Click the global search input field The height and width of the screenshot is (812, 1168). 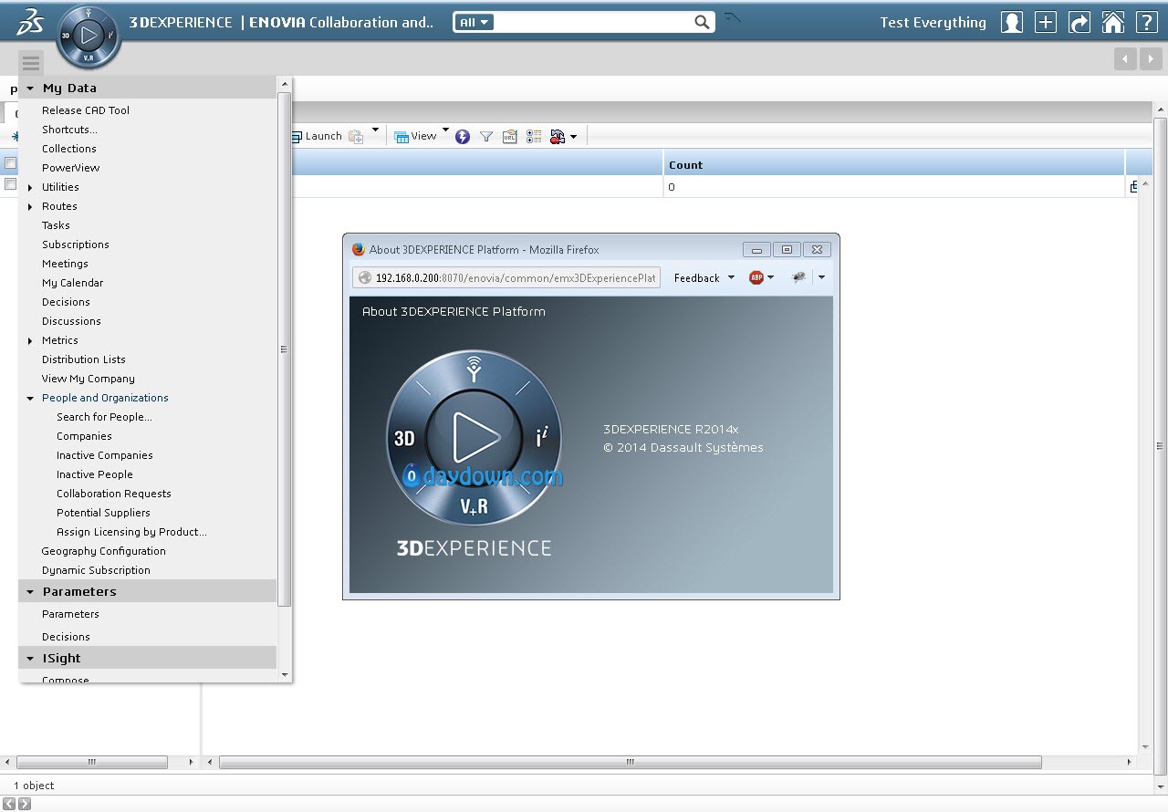tap(593, 22)
